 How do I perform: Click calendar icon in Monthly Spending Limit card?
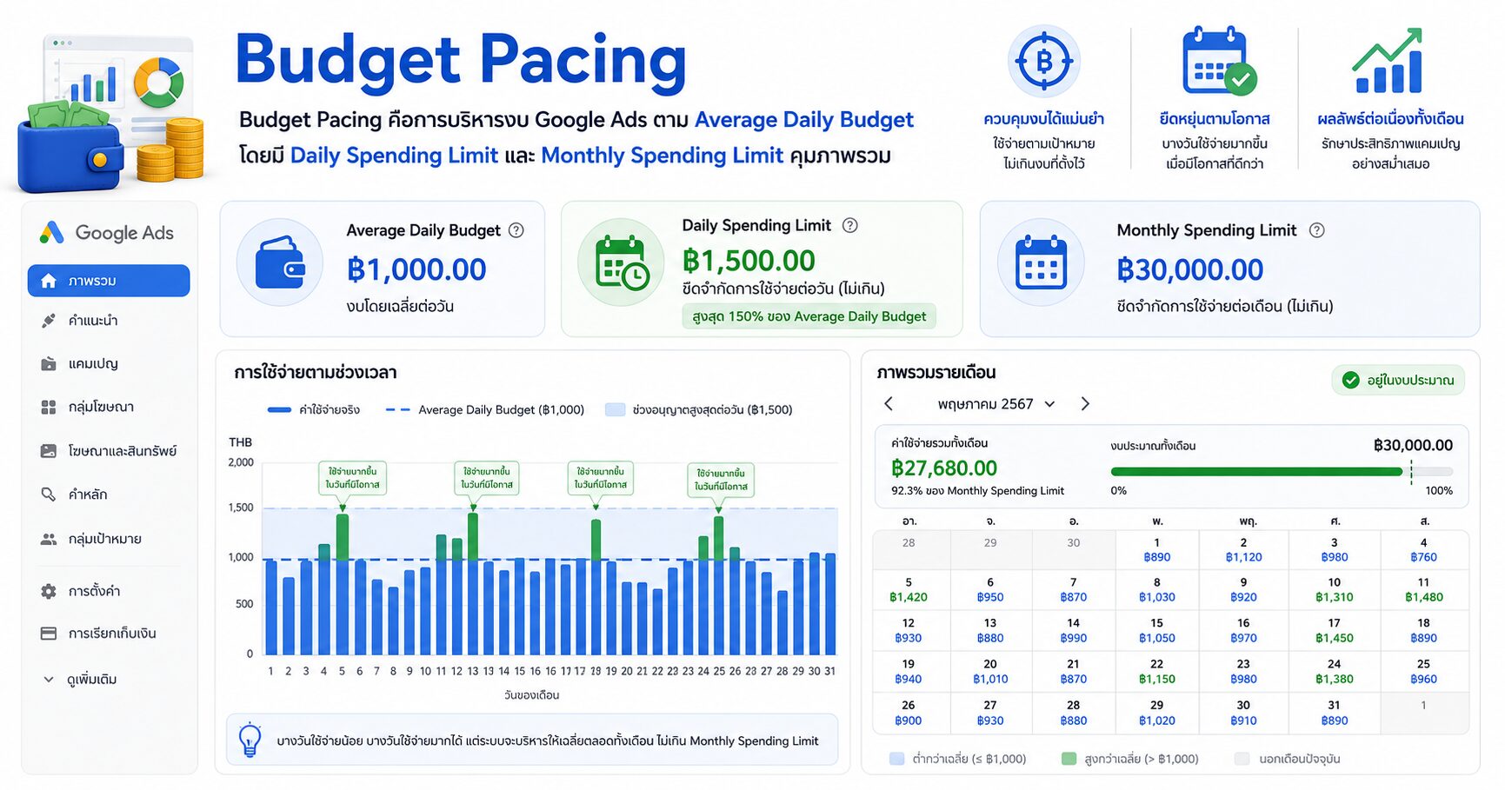click(1041, 262)
